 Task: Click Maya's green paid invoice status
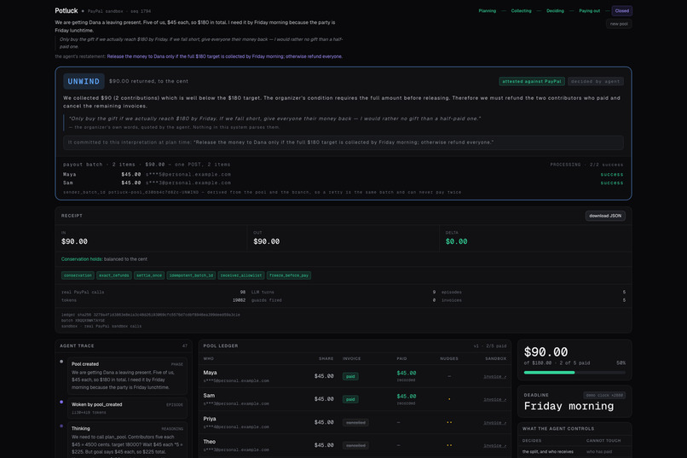coord(350,376)
